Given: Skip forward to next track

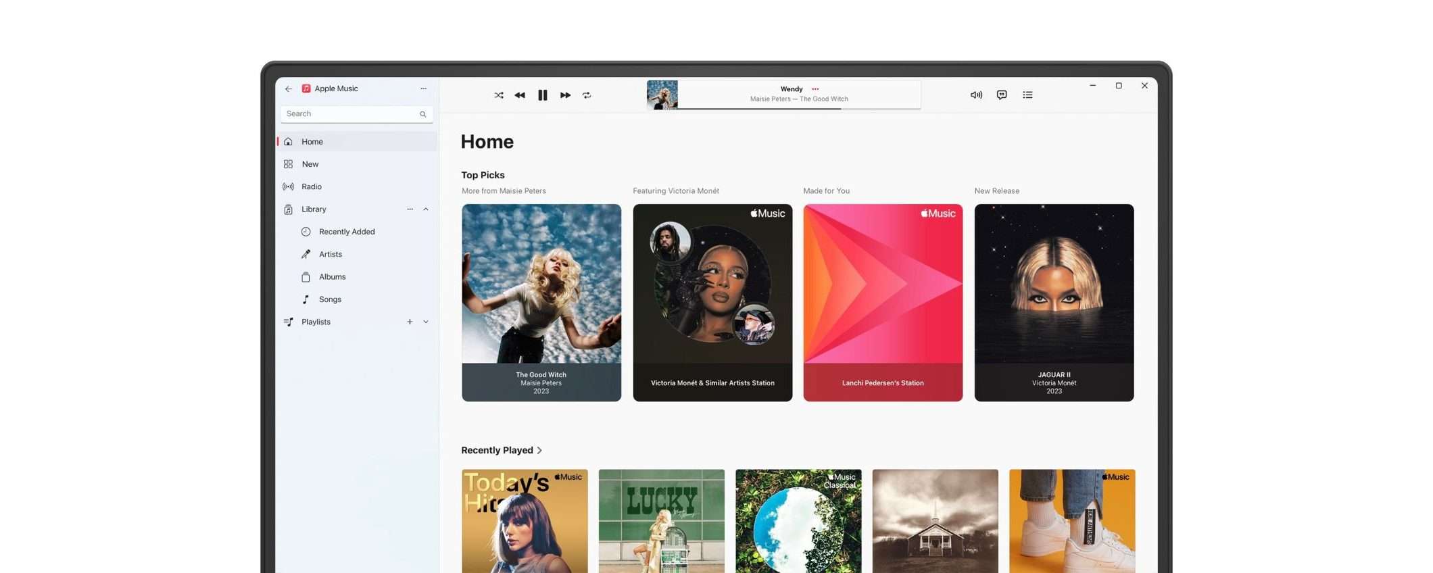Looking at the screenshot, I should click(x=565, y=95).
